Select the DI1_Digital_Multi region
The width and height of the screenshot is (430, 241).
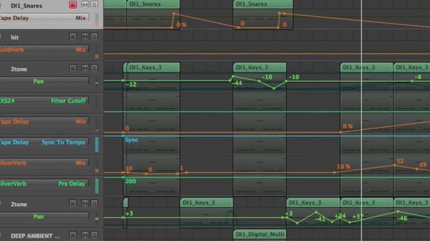coord(259,234)
